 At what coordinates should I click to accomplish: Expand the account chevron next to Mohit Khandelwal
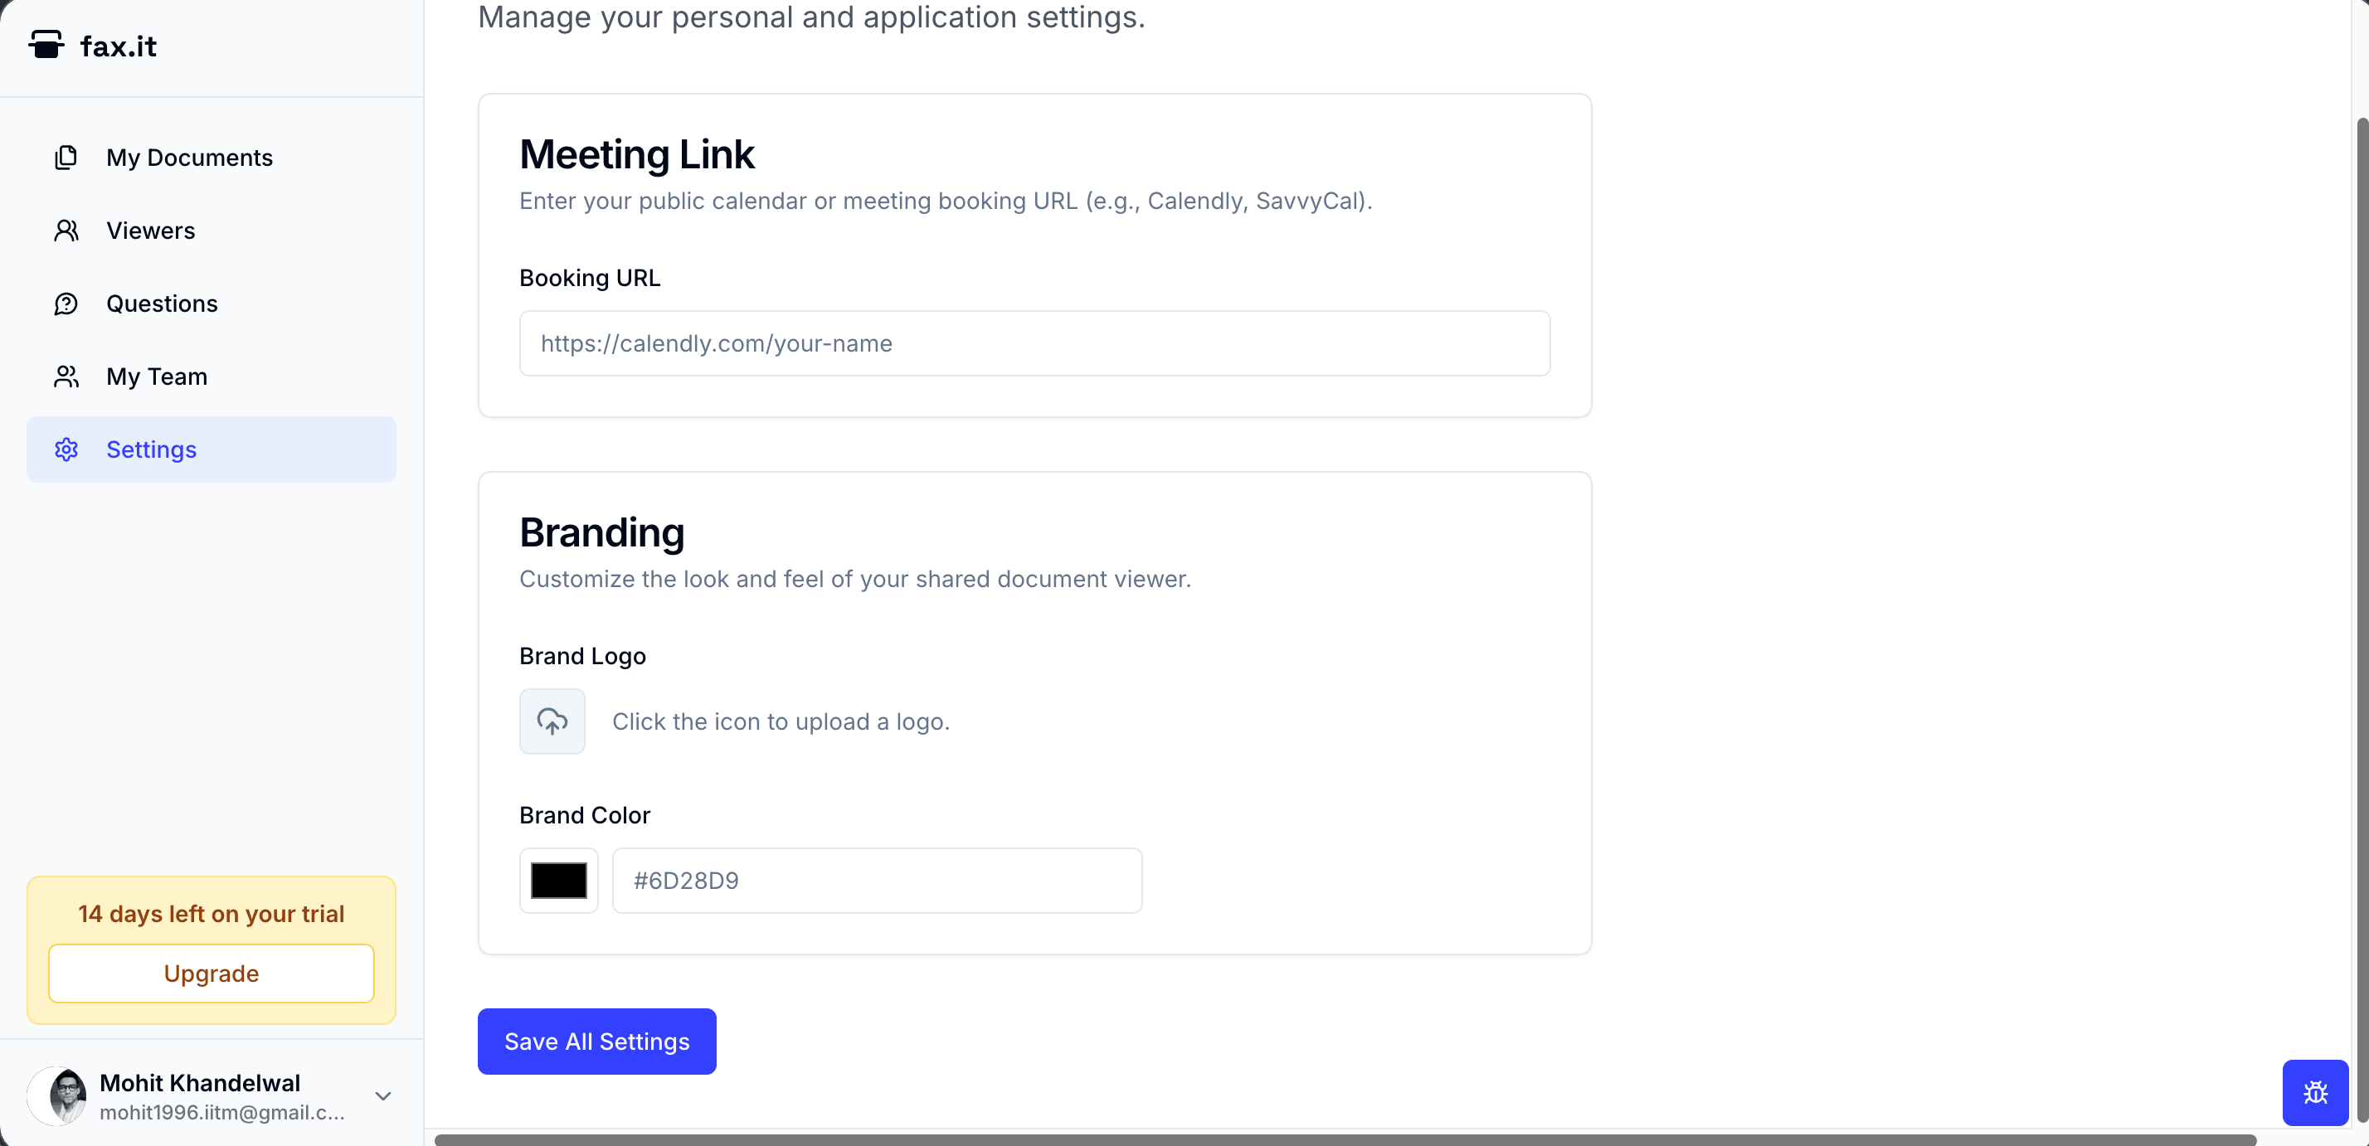[382, 1095]
